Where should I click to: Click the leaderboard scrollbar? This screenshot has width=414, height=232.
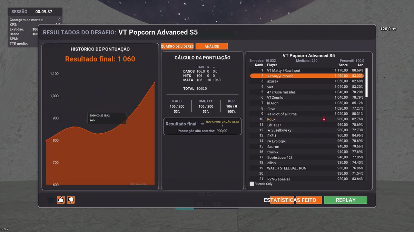click(366, 83)
